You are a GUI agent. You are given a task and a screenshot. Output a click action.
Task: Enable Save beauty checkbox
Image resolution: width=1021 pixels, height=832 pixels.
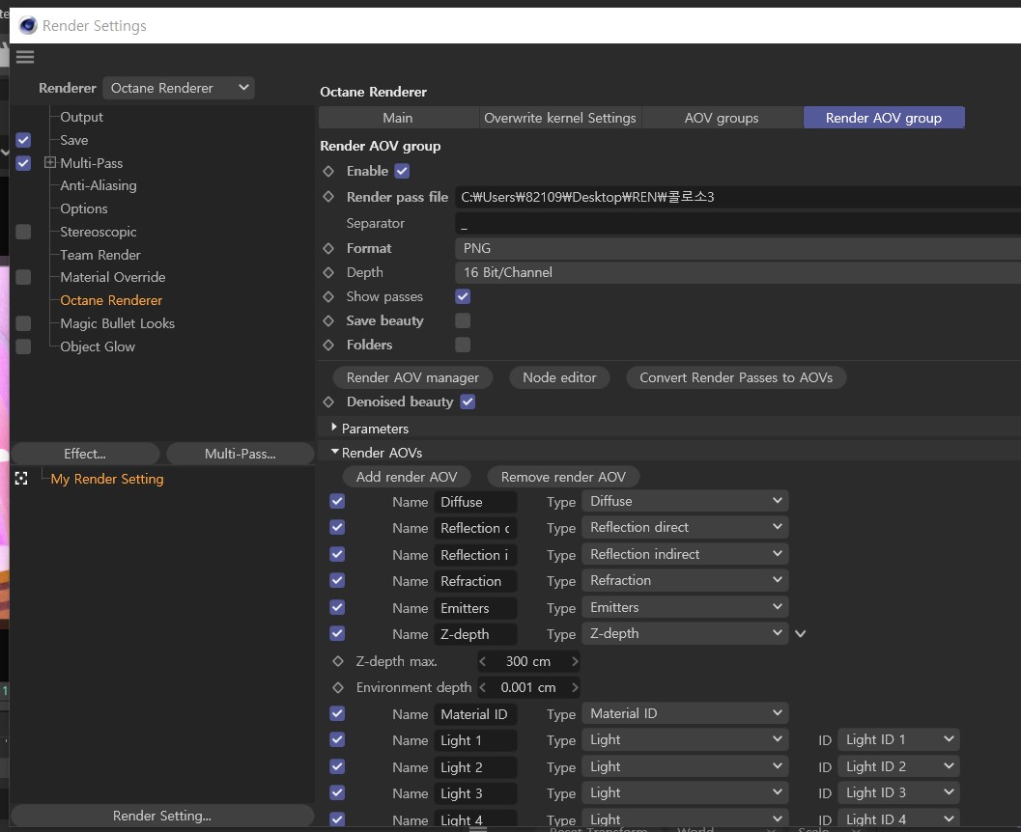pyautogui.click(x=463, y=320)
